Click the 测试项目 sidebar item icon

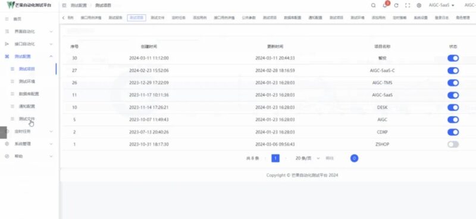click(12, 69)
